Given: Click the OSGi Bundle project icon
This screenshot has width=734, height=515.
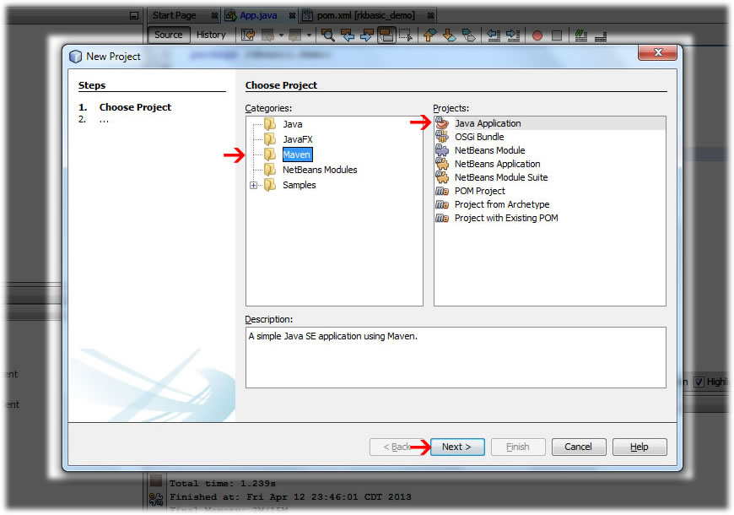Looking at the screenshot, I should point(442,137).
